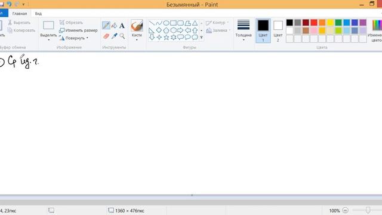Pick the black color swatch
This screenshot has height=215, width=382.
[289, 23]
